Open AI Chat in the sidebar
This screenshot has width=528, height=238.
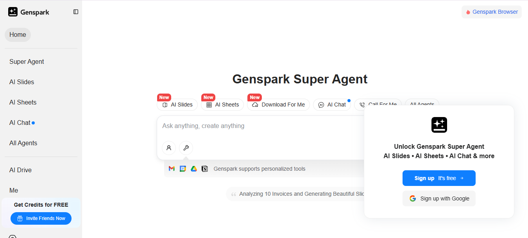coord(20,123)
